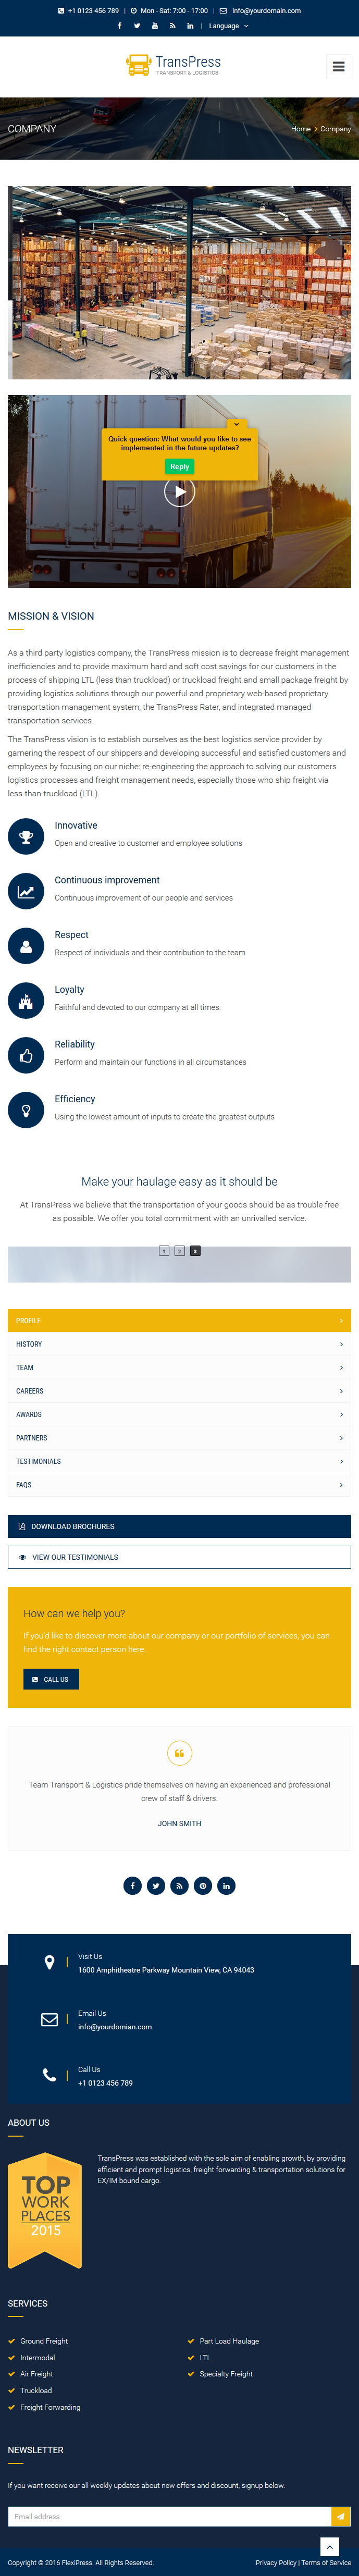Viewport: 359px width, 2576px height.
Task: Click the Pinterest round social icon
Action: click(x=203, y=1886)
